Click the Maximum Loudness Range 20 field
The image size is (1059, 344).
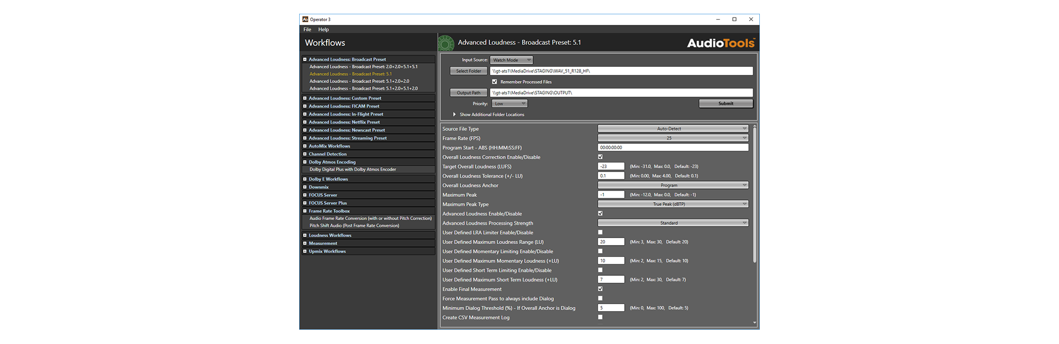(611, 242)
